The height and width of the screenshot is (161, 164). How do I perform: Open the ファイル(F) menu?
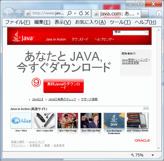click(x=17, y=22)
